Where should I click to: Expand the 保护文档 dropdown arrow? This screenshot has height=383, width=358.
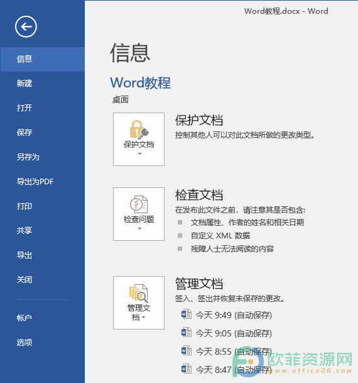pos(139,154)
